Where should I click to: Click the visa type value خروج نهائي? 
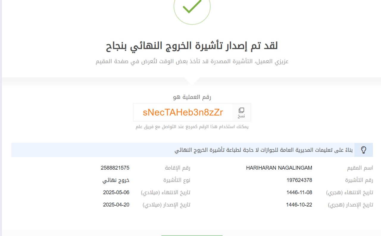point(116,180)
